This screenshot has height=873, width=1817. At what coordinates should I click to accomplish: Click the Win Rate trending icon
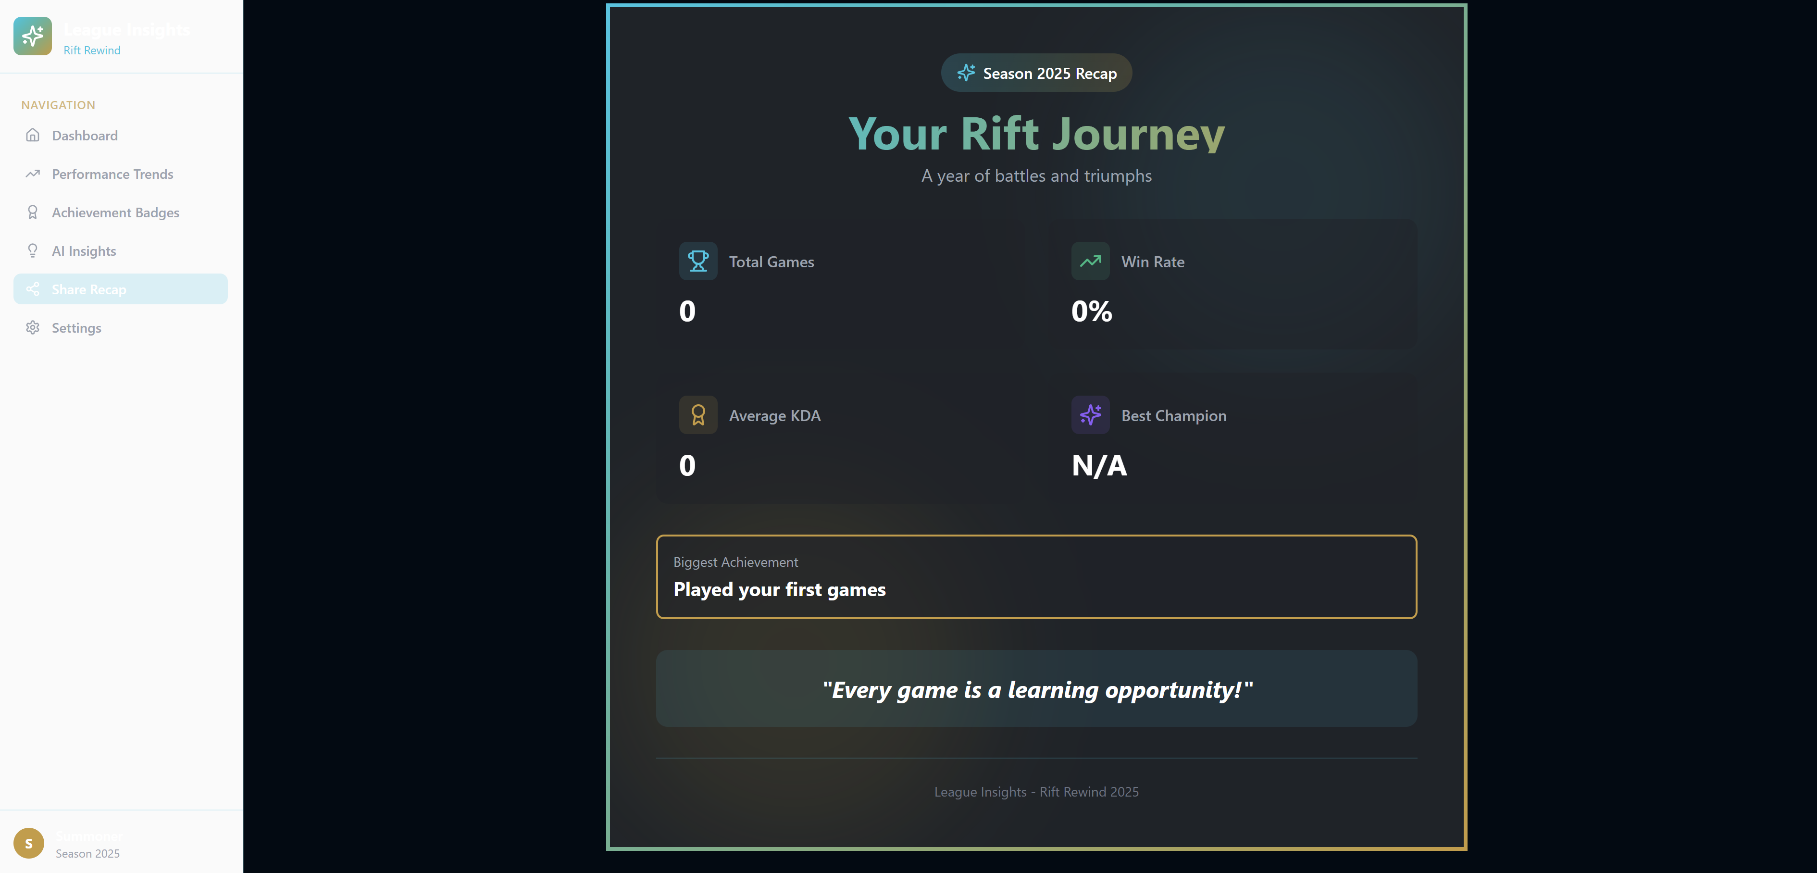1090,262
